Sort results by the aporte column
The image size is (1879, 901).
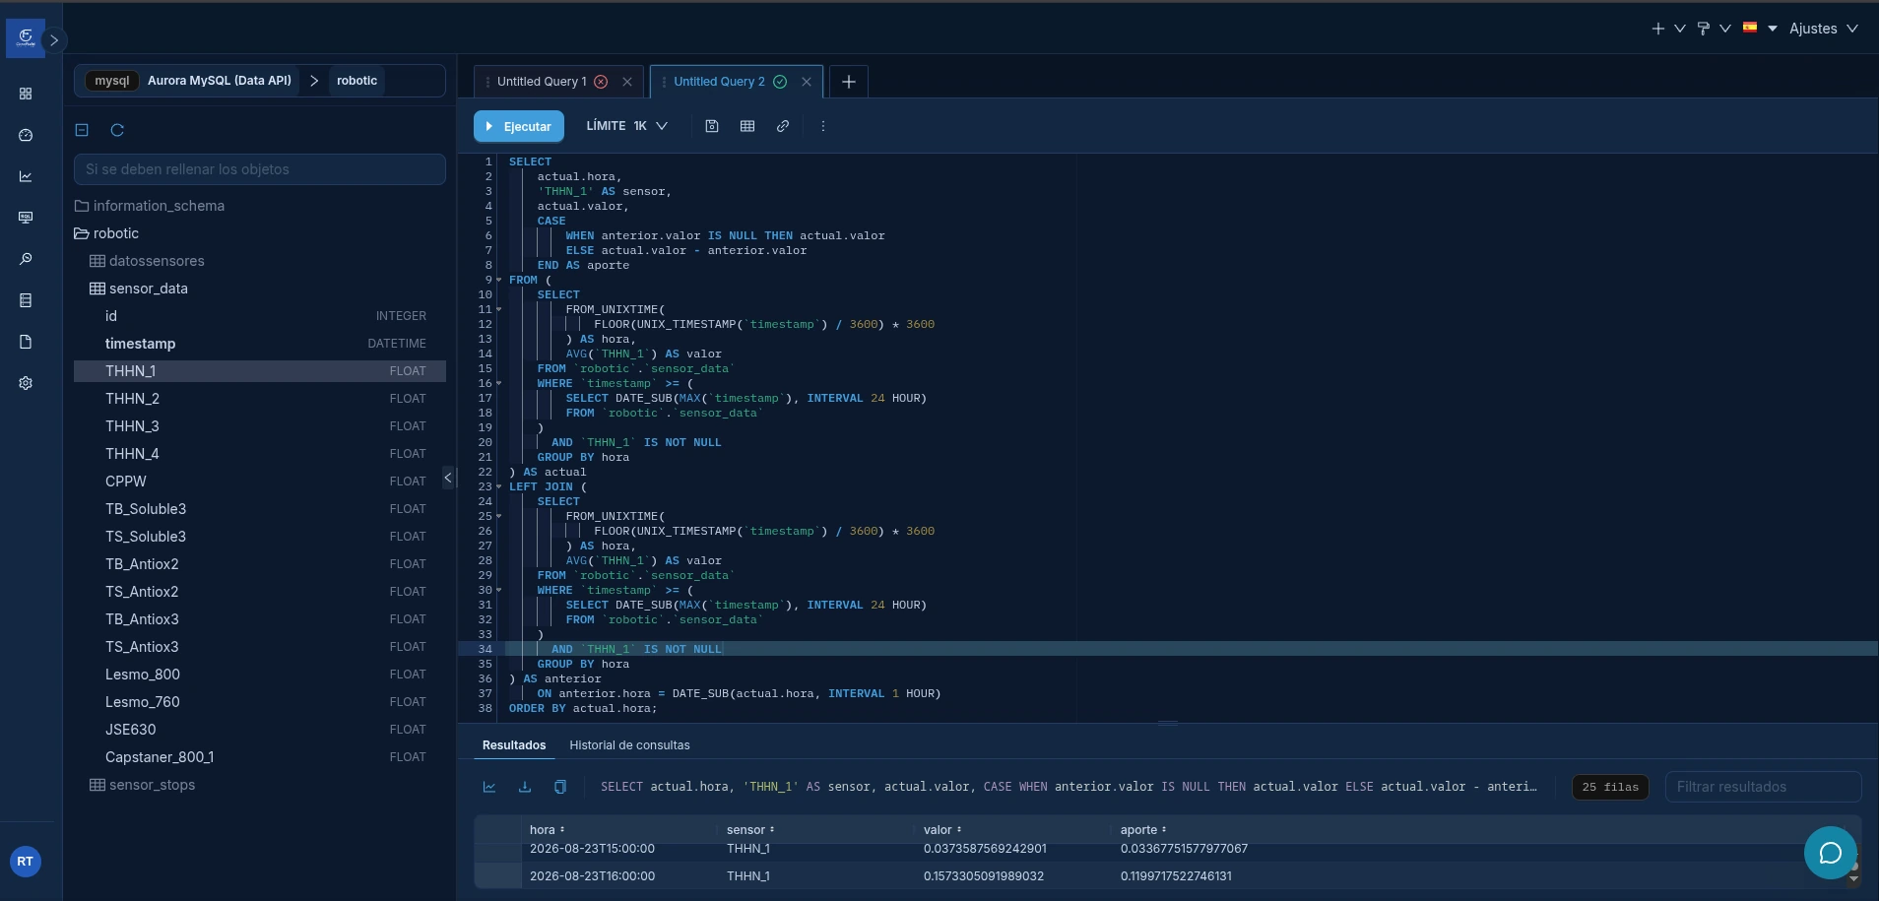pos(1143,830)
